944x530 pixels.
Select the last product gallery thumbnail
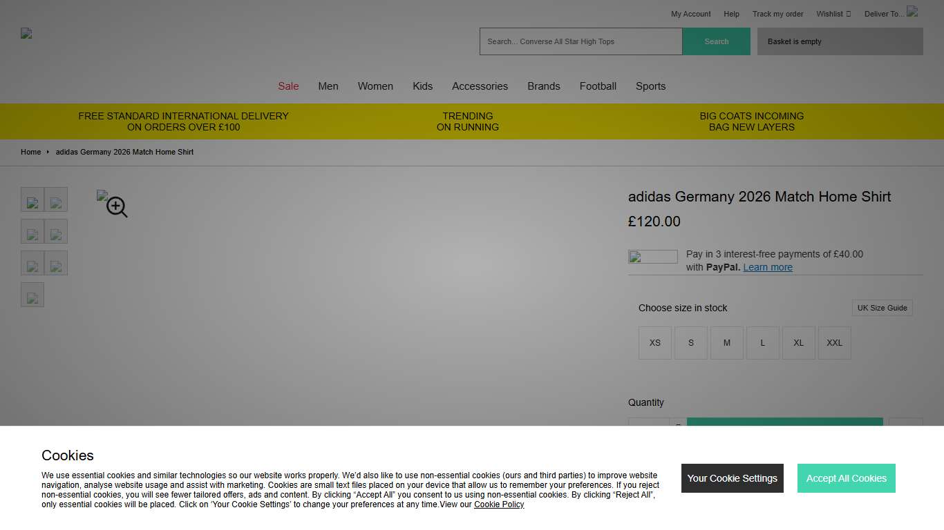(x=32, y=295)
